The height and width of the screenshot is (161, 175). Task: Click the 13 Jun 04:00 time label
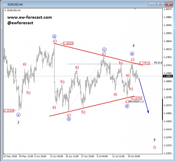tap(57, 156)
